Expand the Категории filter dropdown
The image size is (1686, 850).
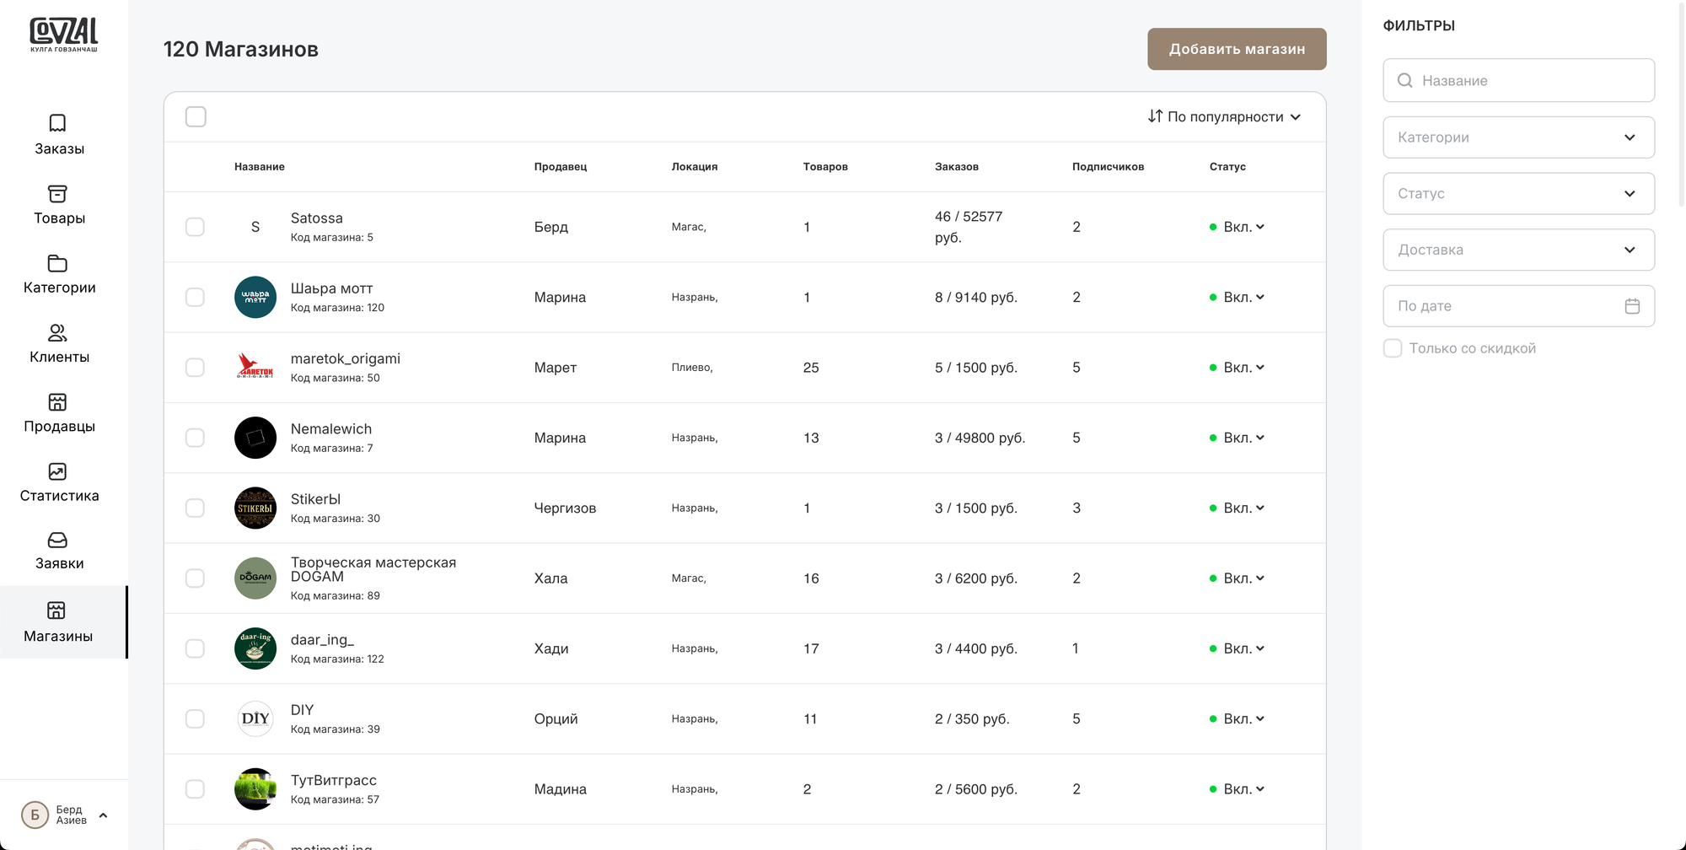[x=1518, y=137]
